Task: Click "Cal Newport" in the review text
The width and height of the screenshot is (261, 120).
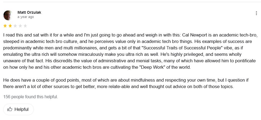Action: click(x=194, y=35)
